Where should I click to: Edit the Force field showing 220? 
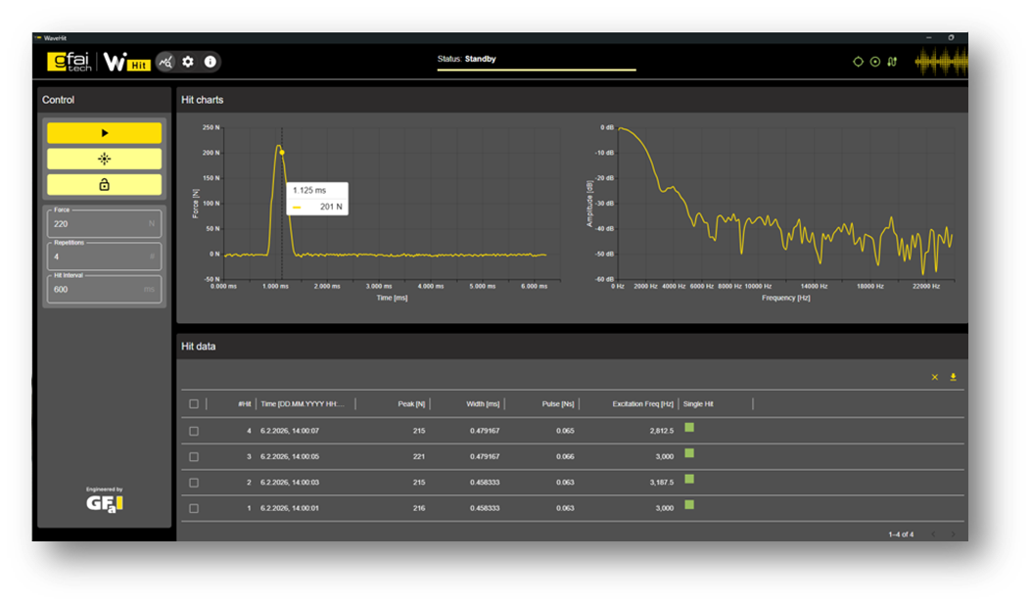tap(104, 224)
